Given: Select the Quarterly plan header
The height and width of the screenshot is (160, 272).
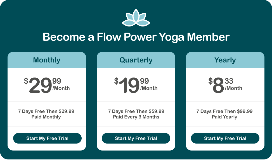Looking at the screenshot, I should point(136,60).
